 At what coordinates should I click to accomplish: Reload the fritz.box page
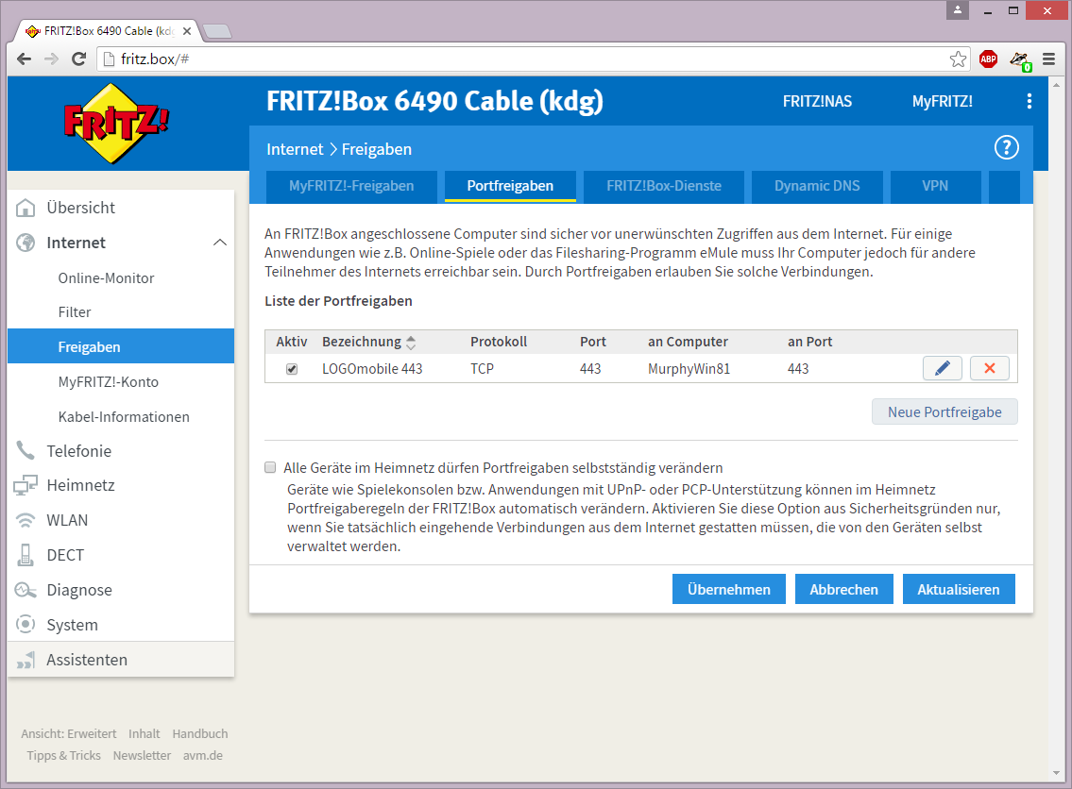click(x=78, y=59)
